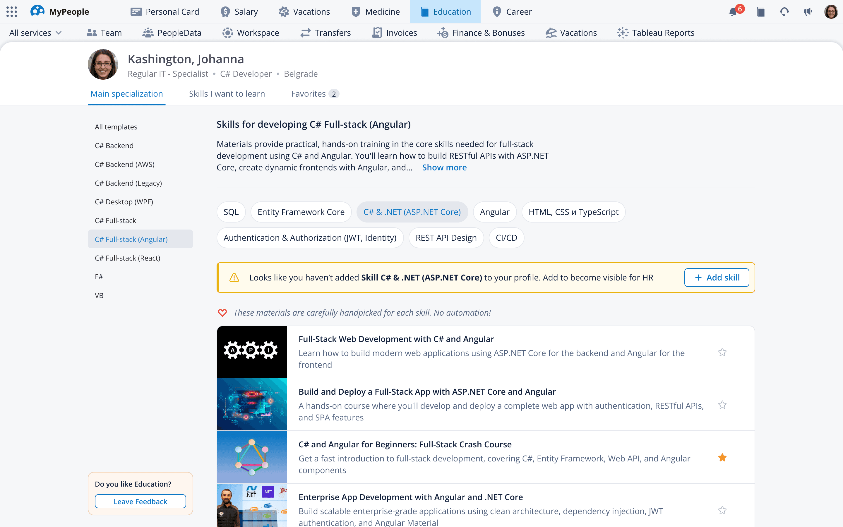Expand description with Show more

click(x=444, y=168)
